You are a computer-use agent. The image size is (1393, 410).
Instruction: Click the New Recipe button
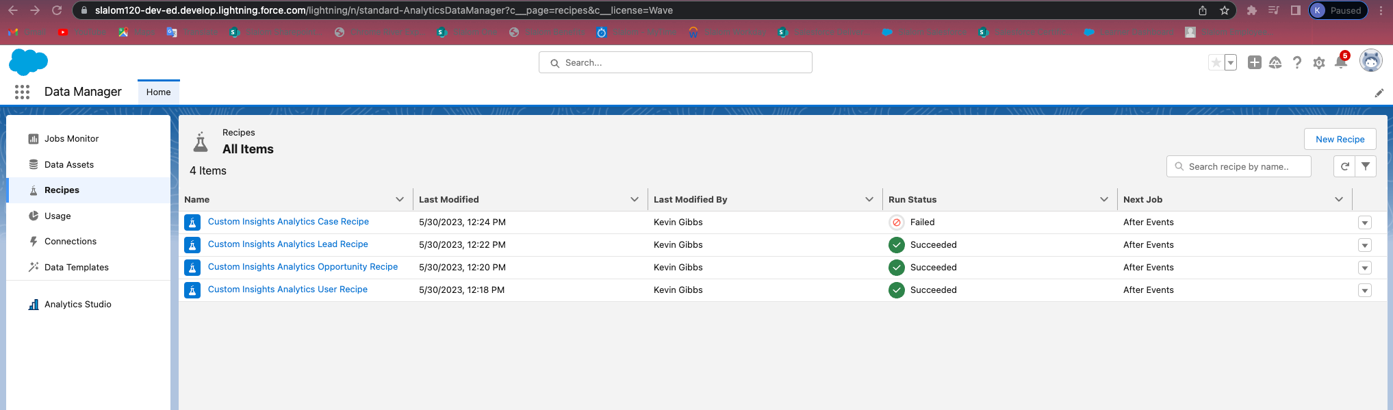(x=1340, y=139)
